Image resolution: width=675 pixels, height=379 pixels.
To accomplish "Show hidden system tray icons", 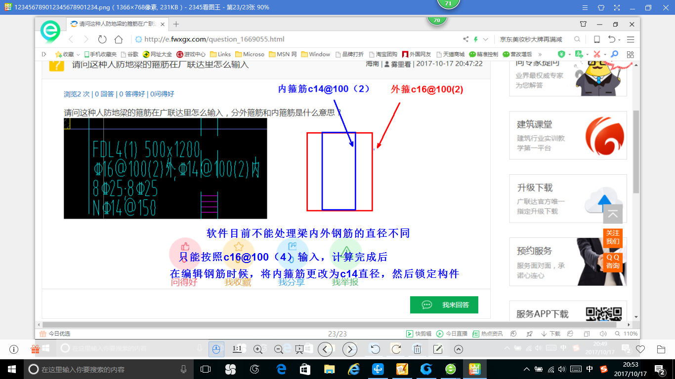I will (527, 369).
